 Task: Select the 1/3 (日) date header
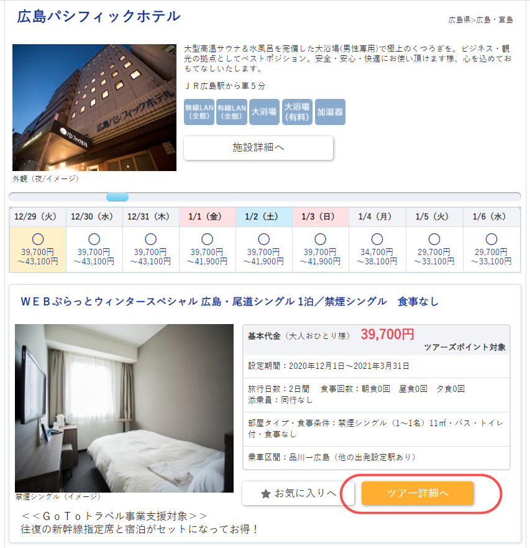tap(321, 216)
